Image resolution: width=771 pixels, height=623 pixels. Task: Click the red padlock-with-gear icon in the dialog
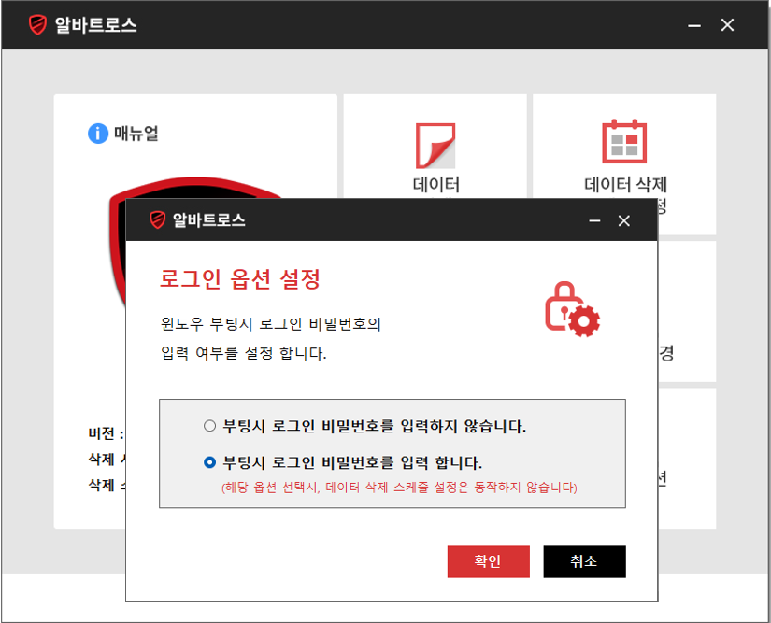click(x=571, y=309)
